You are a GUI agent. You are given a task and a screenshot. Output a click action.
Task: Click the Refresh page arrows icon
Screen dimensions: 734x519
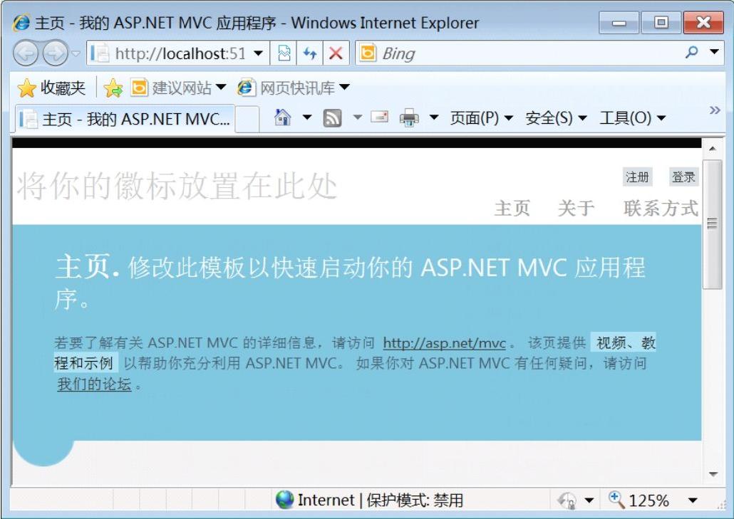[x=310, y=54]
